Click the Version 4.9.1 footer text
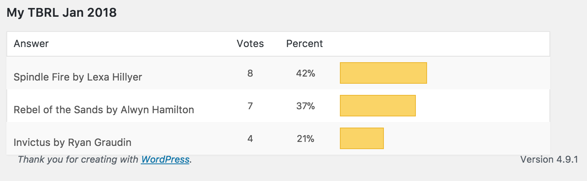Viewport: 587px width, 181px height. pos(549,159)
